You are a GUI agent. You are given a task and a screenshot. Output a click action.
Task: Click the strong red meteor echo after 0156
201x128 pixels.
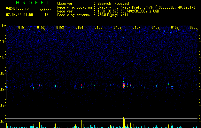124,85
